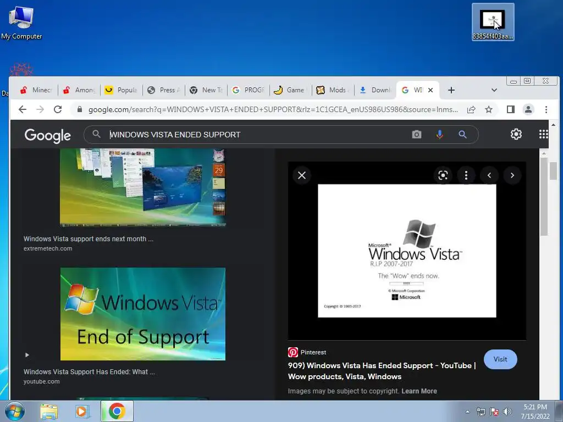Open Windows Explorer from the taskbar

49,412
